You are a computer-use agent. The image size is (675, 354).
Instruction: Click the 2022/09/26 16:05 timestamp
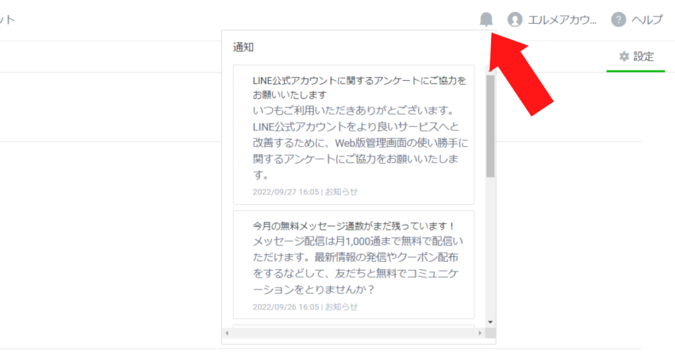[x=286, y=307]
